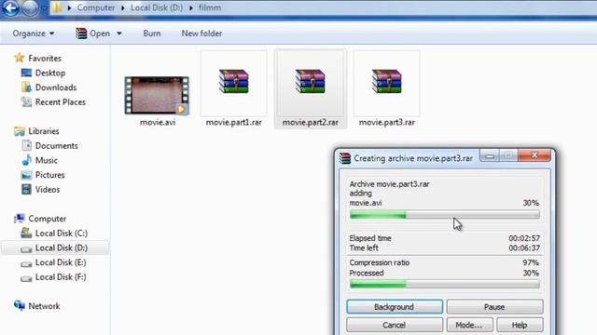Click the Documents library icon
597x335 pixels.
26,145
